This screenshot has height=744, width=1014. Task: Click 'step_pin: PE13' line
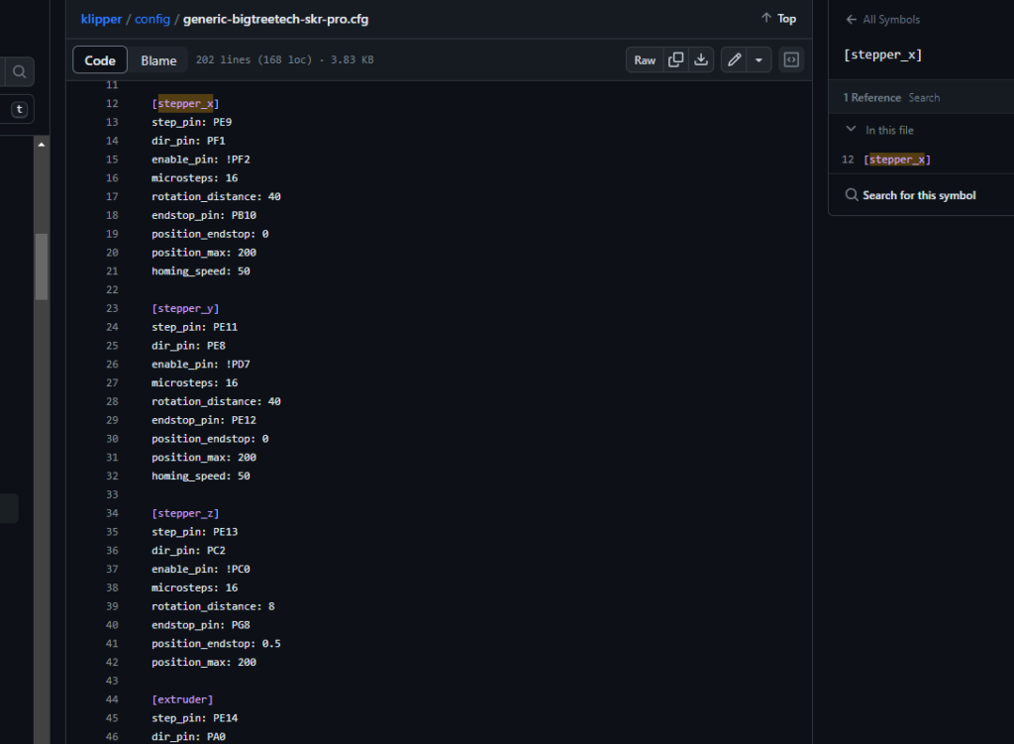(x=195, y=532)
